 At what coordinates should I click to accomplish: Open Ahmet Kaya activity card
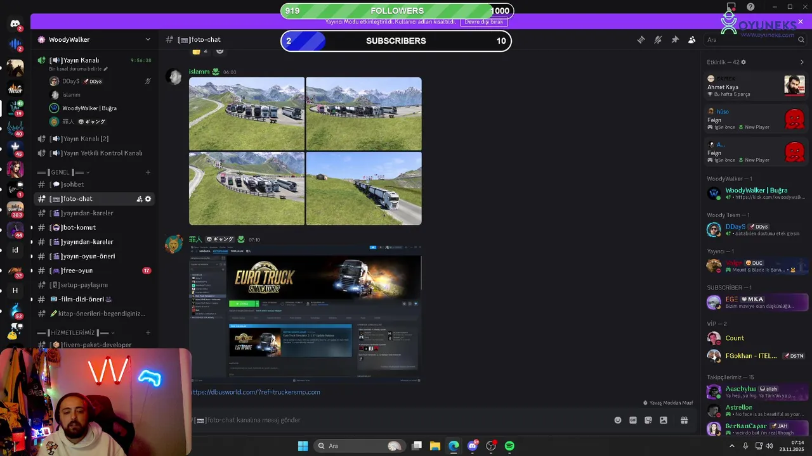756,85
